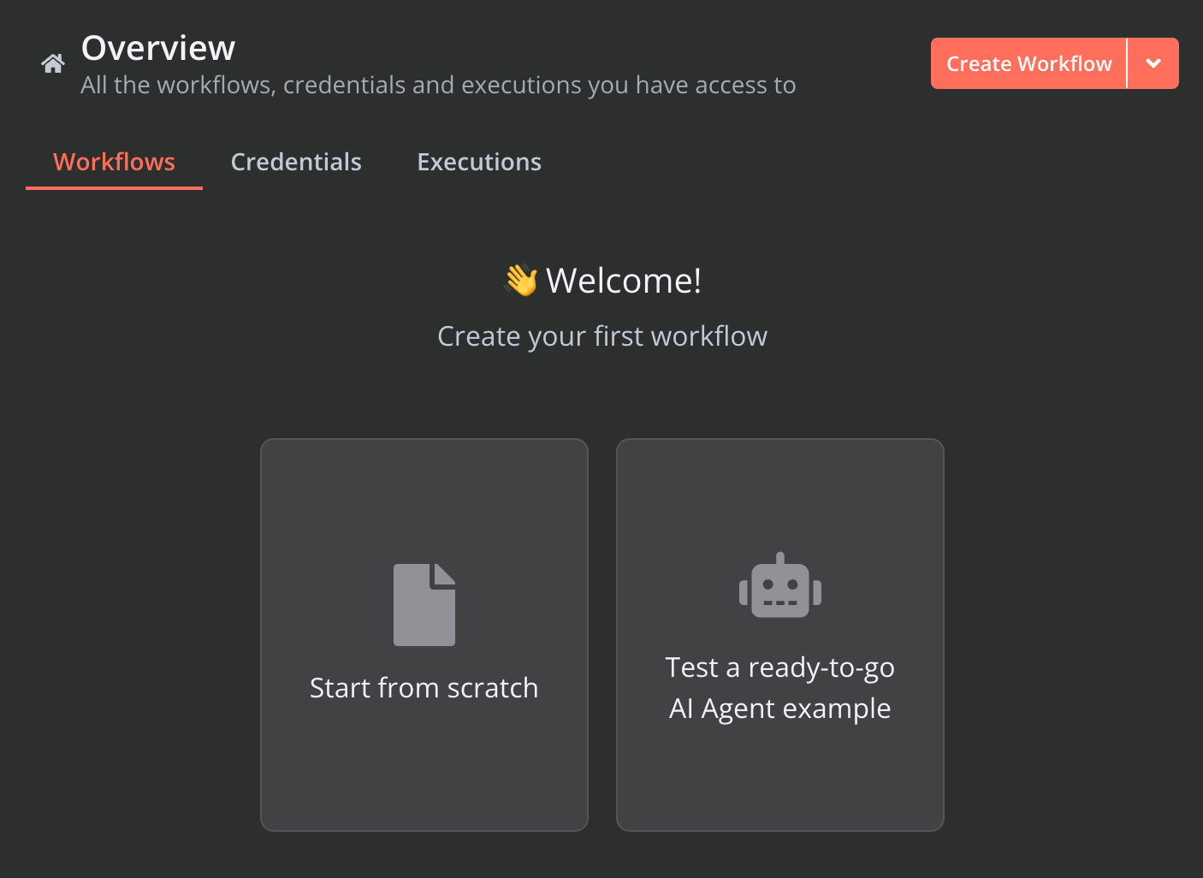Click the Create your first workflow text

point(602,335)
